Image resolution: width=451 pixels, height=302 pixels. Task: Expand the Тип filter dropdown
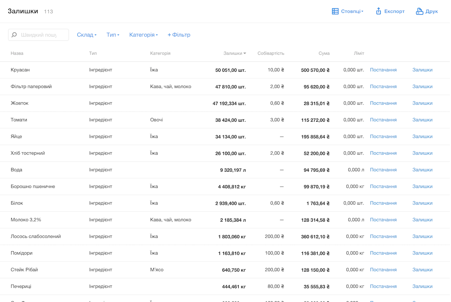[x=113, y=35]
